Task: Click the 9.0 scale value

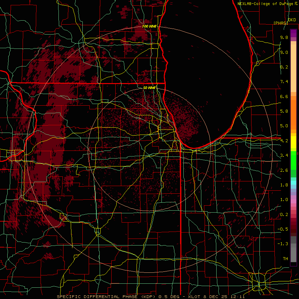Action: [284, 52]
